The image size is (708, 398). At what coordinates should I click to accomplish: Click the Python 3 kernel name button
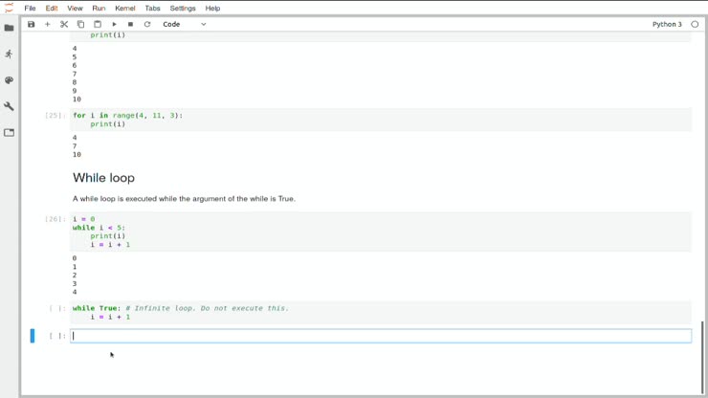pos(667,24)
